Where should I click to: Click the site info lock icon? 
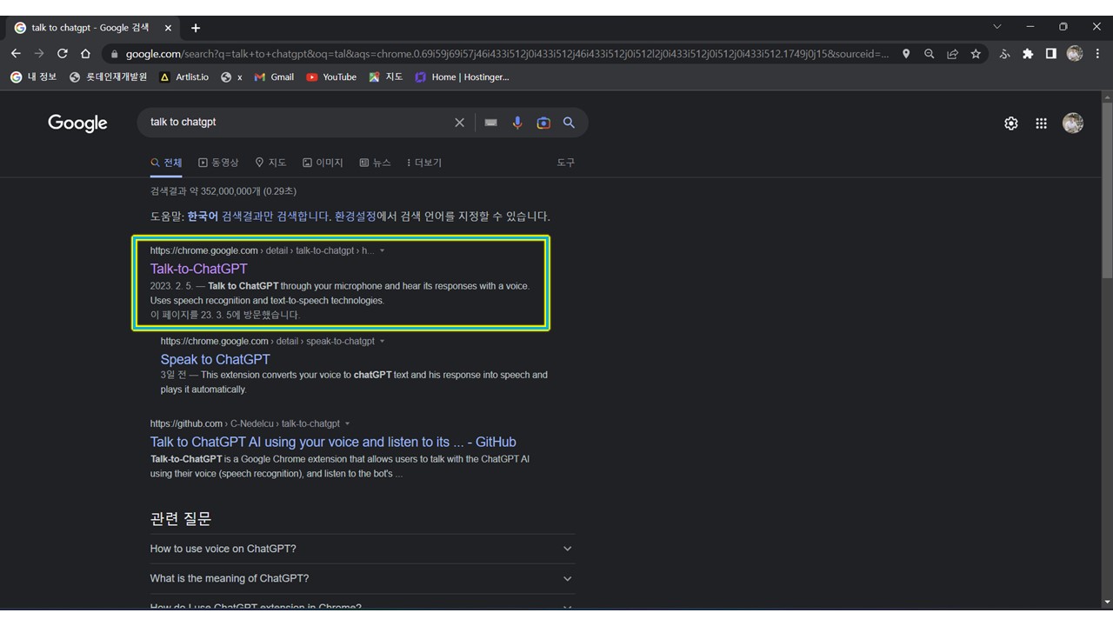click(113, 54)
